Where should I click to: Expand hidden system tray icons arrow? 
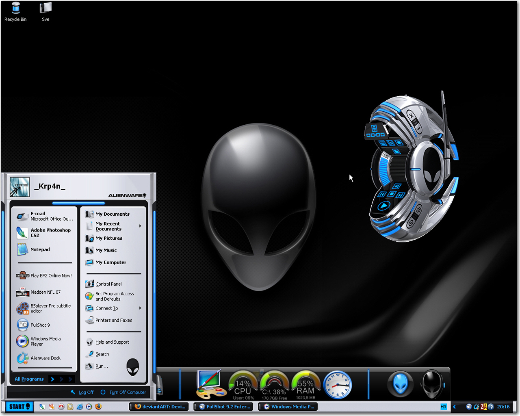click(x=454, y=407)
